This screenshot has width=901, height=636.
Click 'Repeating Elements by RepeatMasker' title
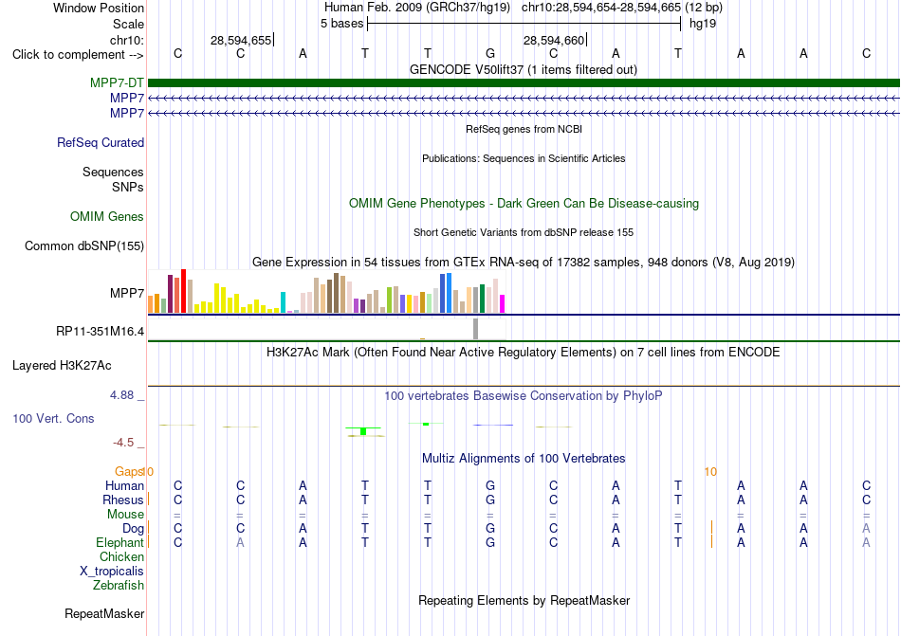click(524, 600)
